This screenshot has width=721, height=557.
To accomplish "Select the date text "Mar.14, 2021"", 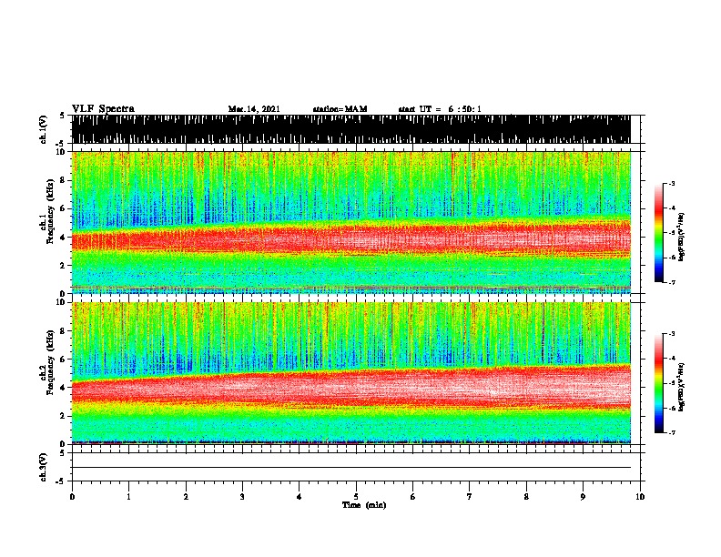I will tap(254, 109).
